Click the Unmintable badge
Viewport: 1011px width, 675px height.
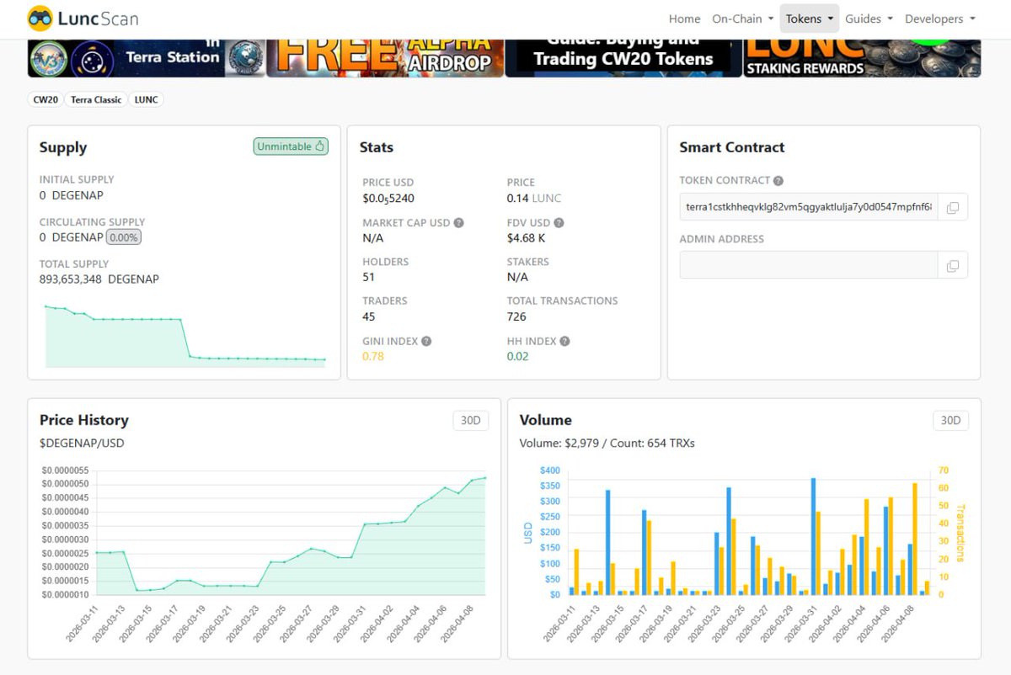(291, 146)
